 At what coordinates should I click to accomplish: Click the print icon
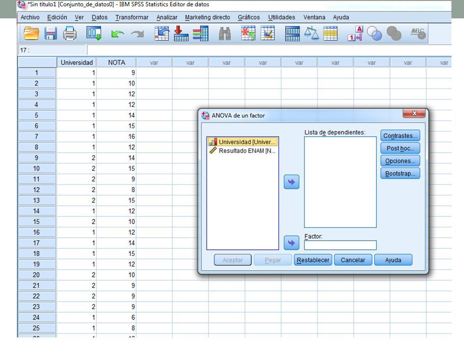coord(70,33)
